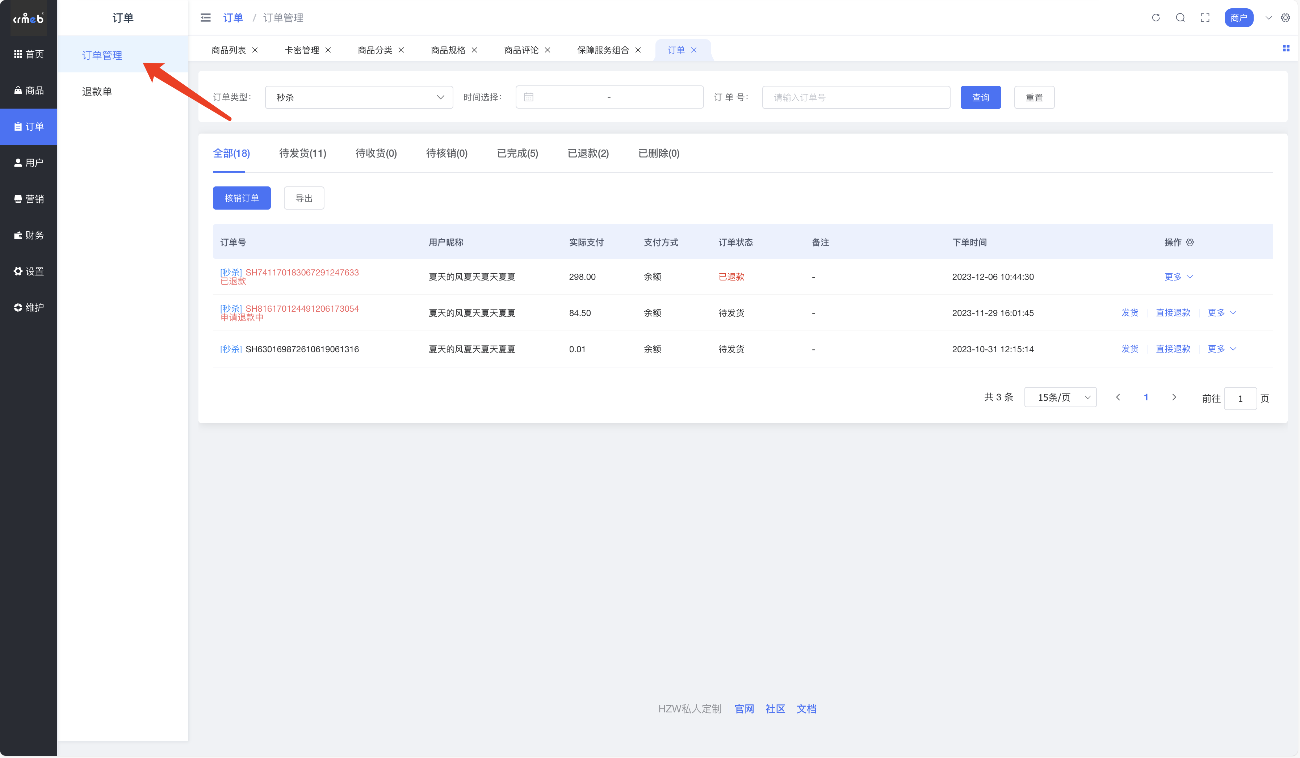Open the calendar icon in time picker
The image size is (1300, 758).
(529, 97)
